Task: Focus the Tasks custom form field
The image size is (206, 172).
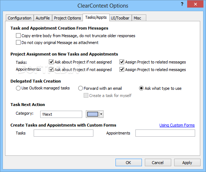Action: pos(63,133)
